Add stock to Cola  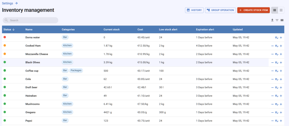click(281, 79)
